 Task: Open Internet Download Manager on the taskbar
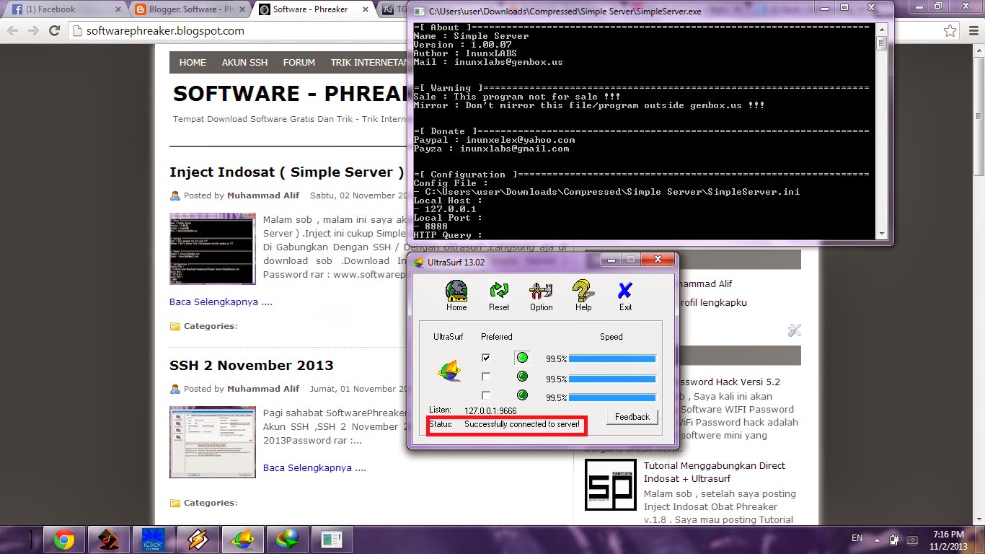tap(286, 540)
